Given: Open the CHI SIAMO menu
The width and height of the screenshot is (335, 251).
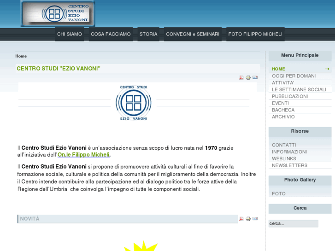Looking at the screenshot, I should tap(70, 34).
